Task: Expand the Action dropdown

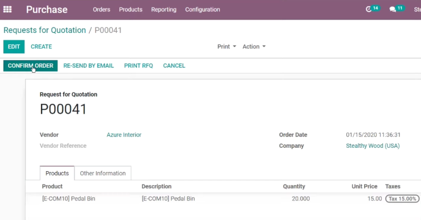Action: point(254,47)
